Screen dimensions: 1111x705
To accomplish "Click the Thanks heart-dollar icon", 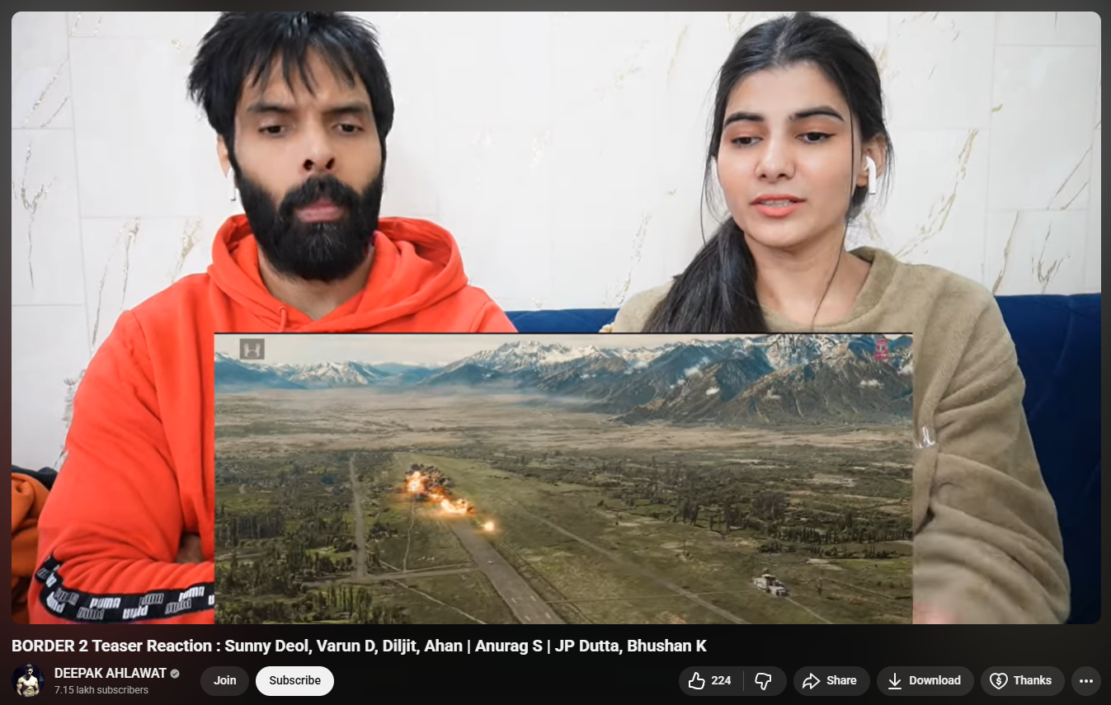I will coord(999,680).
